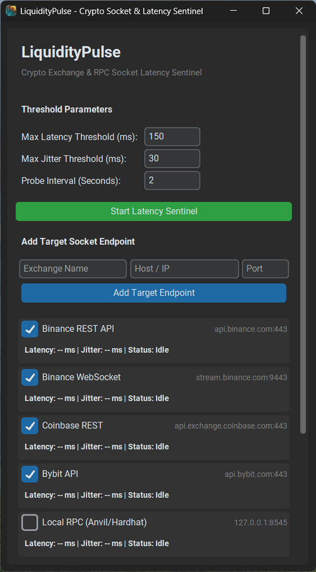Click the api.binance.com:443 address text
Image resolution: width=316 pixels, height=572 pixels.
[x=251, y=329]
